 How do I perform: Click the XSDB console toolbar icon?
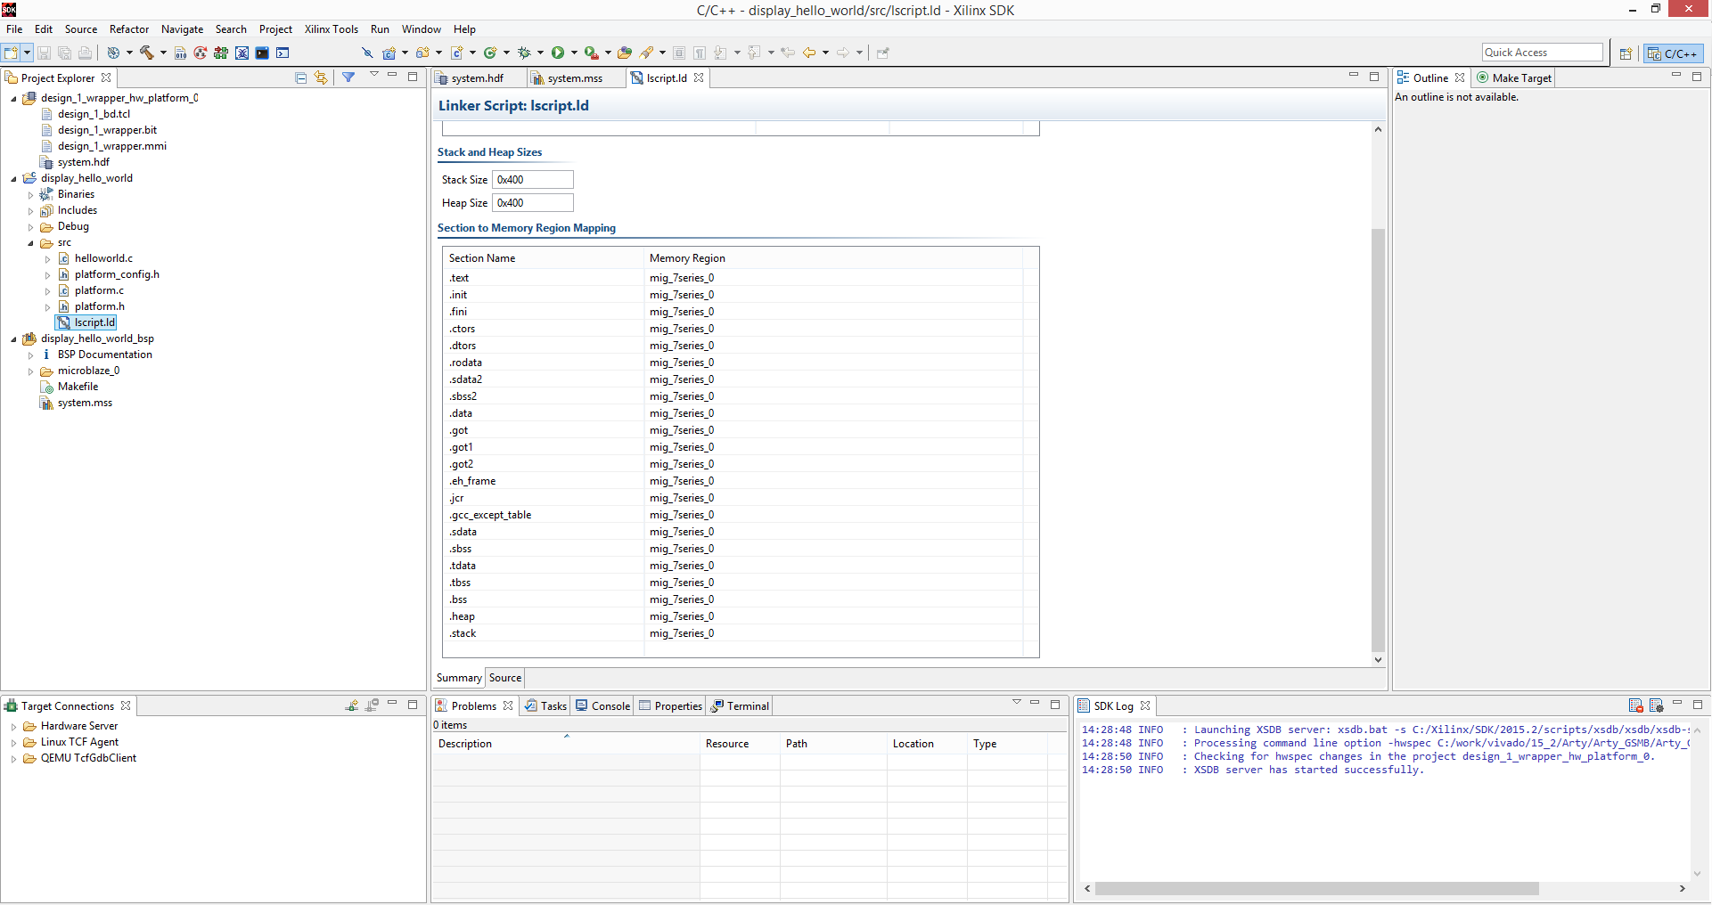(283, 53)
